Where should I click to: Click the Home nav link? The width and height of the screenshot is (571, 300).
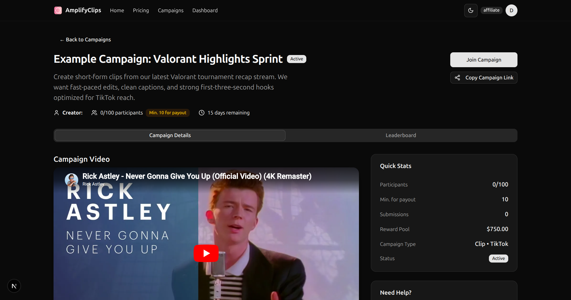click(117, 10)
